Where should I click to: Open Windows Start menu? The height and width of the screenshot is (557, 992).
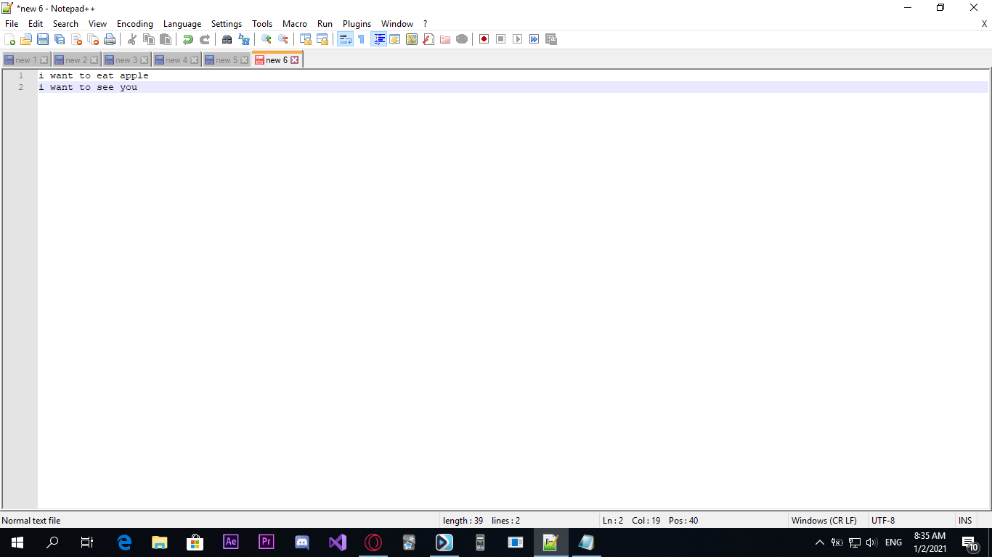pos(17,542)
